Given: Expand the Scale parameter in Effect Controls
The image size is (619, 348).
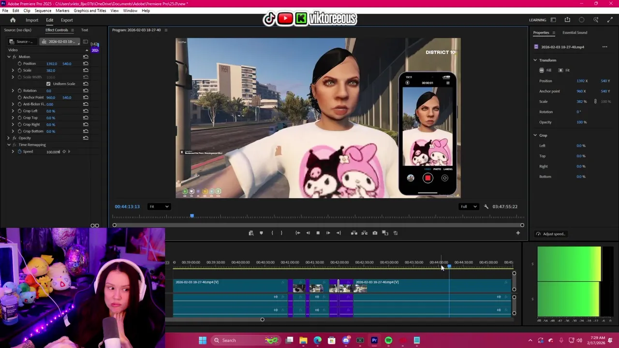Looking at the screenshot, I should (13, 70).
